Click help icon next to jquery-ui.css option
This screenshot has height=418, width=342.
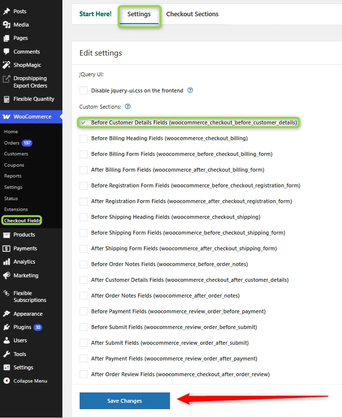click(x=190, y=90)
